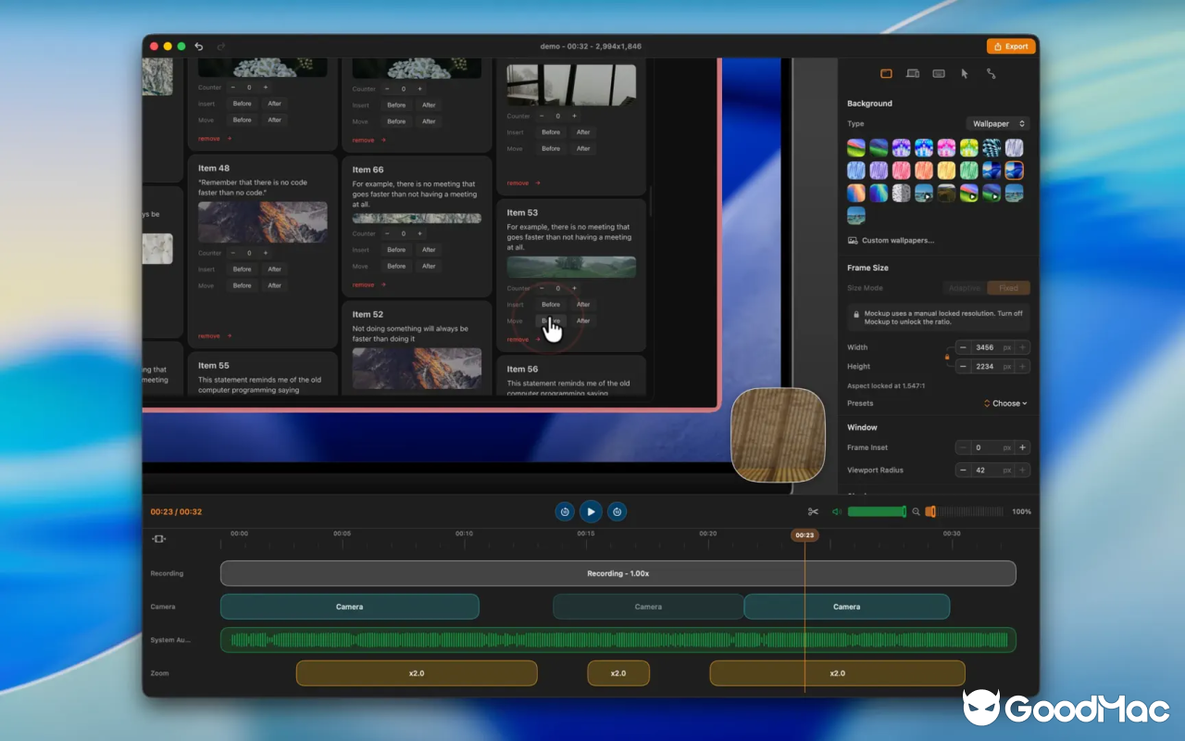Click the Zoom track label
The image size is (1185, 741).
pyautogui.click(x=160, y=673)
